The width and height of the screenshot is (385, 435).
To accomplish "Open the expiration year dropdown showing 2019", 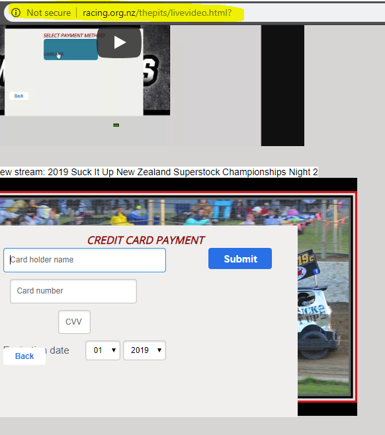I will [145, 350].
